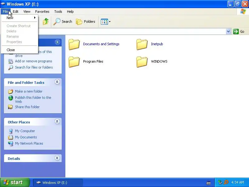249x187 pixels.
Task: Select the Inetpub folder icon
Action: (142, 44)
